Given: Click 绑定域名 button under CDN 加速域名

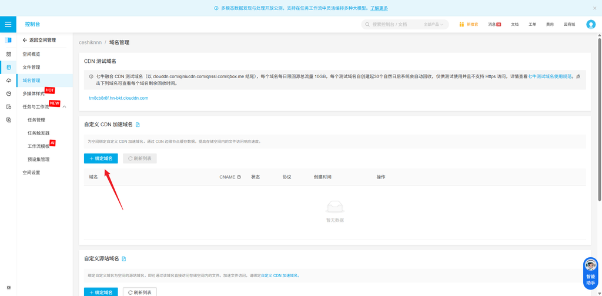Looking at the screenshot, I should 101,159.
